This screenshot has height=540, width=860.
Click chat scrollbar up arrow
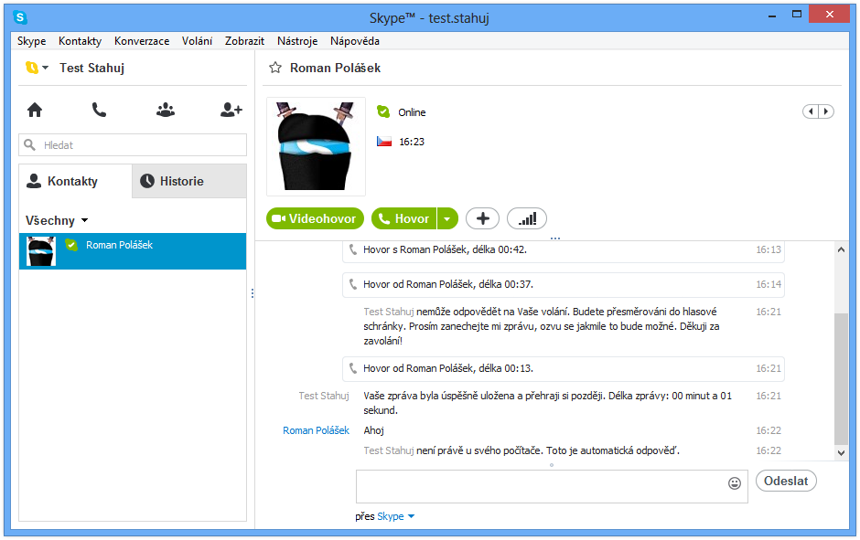[841, 250]
